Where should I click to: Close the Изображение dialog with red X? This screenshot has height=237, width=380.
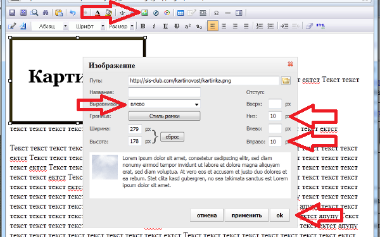tap(290, 64)
